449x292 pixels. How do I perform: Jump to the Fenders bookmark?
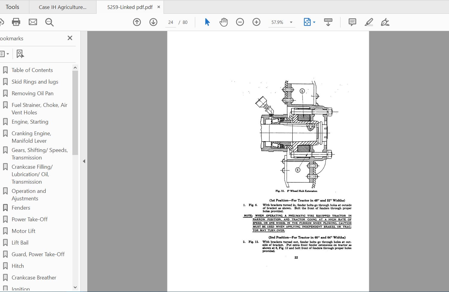click(x=21, y=208)
